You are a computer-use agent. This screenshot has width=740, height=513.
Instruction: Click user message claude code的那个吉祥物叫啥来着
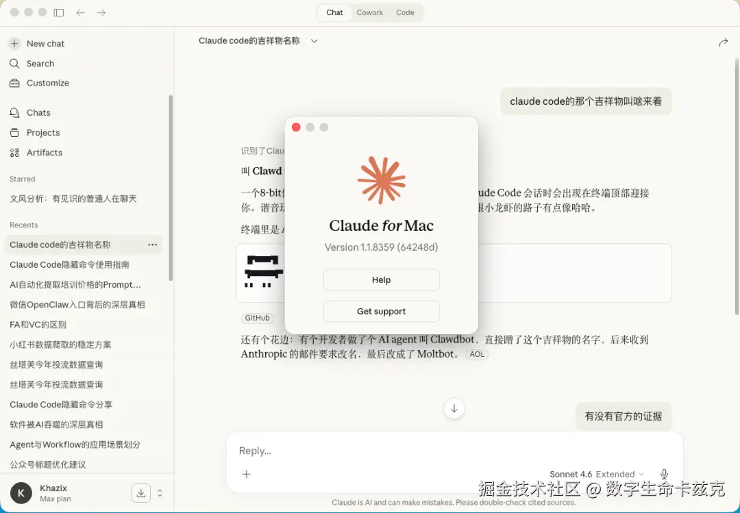pyautogui.click(x=586, y=101)
